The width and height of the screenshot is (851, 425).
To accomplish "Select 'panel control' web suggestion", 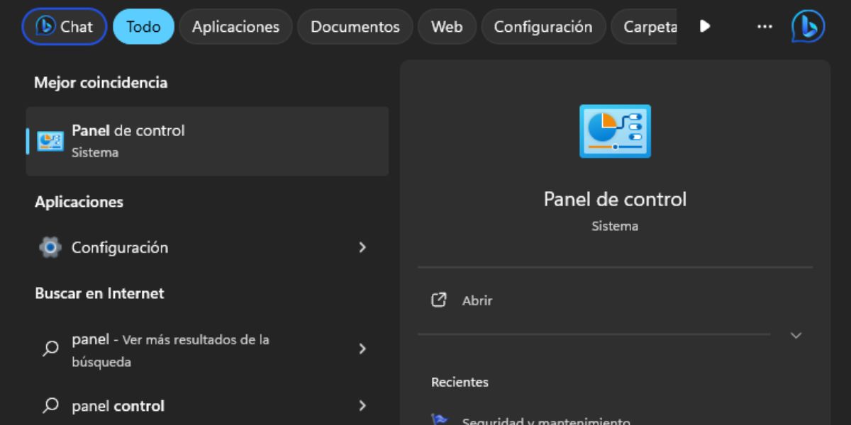I will (x=207, y=406).
